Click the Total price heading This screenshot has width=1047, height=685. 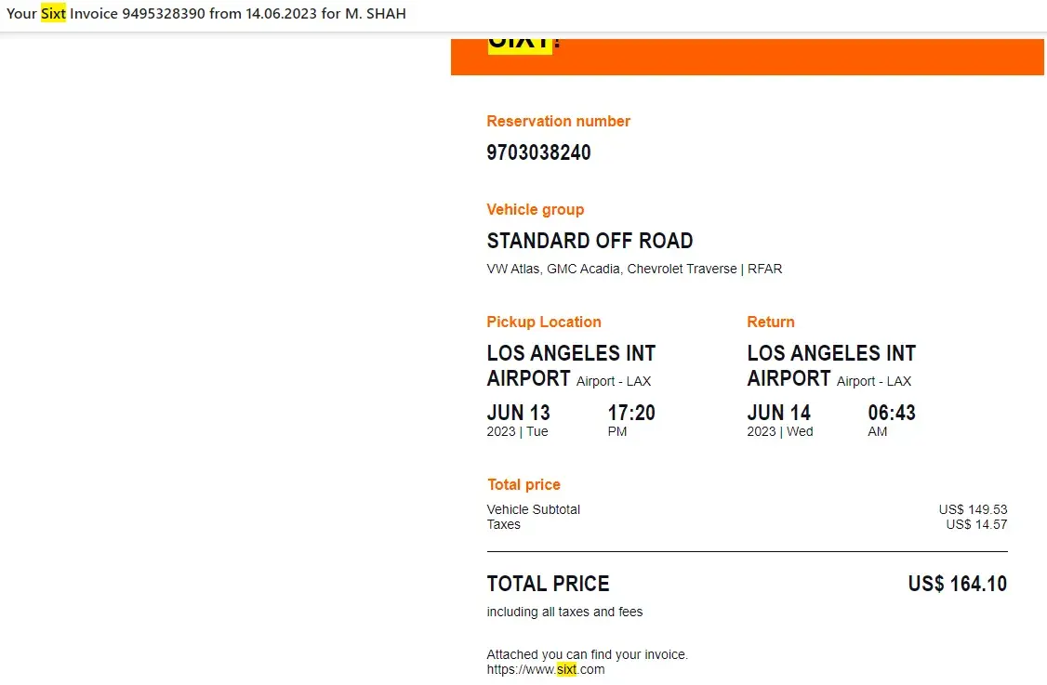coord(523,484)
